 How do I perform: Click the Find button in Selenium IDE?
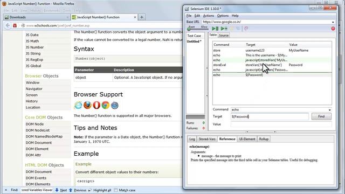click(321, 116)
